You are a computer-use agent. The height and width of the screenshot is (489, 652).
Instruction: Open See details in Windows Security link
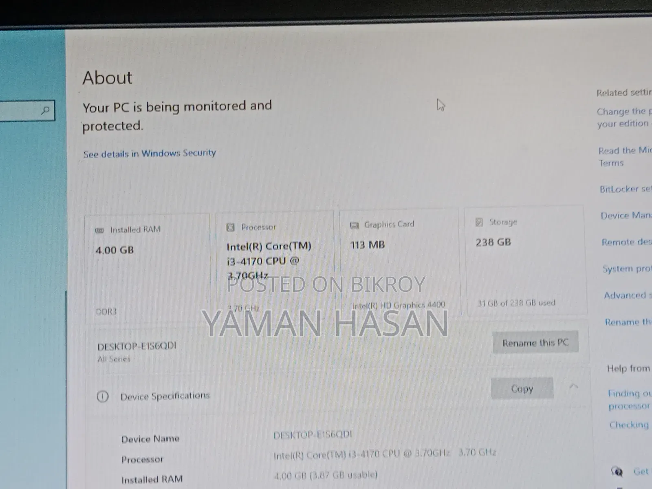click(150, 154)
